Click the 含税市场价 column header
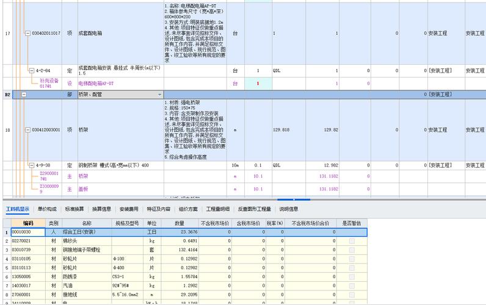Screen dimensions: 486x305 click(x=248, y=223)
